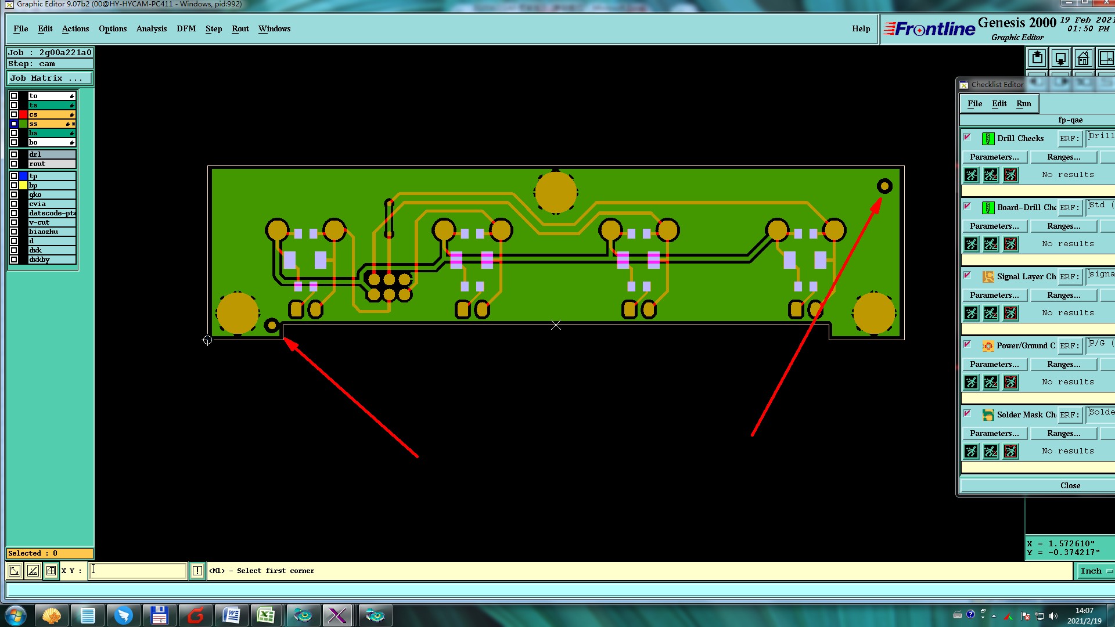Click the ERF button for Solder Mask Checks
The height and width of the screenshot is (627, 1115).
pos(1069,415)
